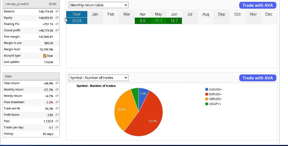
Task: Click the chart icon beside Balance
Action: coord(57,12)
